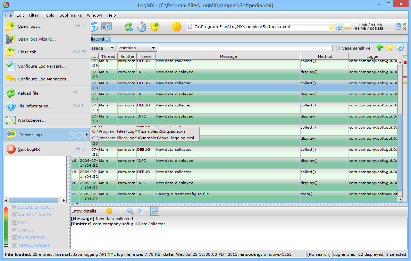Click the stopwatch auto-refresh toolbar icon
The image size is (411, 261).
[142, 27]
